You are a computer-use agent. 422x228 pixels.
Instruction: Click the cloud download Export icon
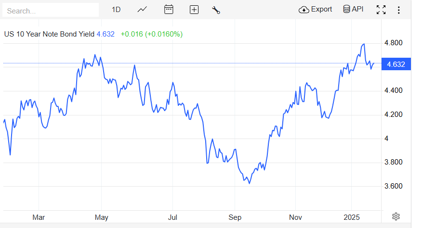(304, 10)
